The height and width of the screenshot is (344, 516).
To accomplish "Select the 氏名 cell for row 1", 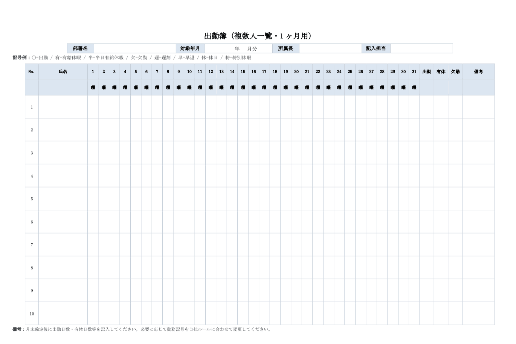I will click(x=63, y=106).
